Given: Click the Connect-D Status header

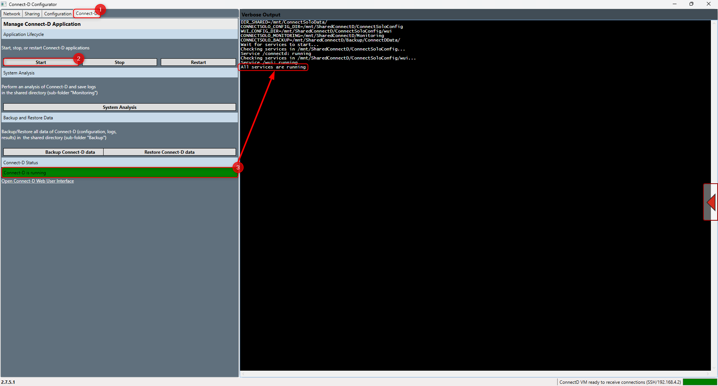Looking at the screenshot, I should click(x=120, y=163).
